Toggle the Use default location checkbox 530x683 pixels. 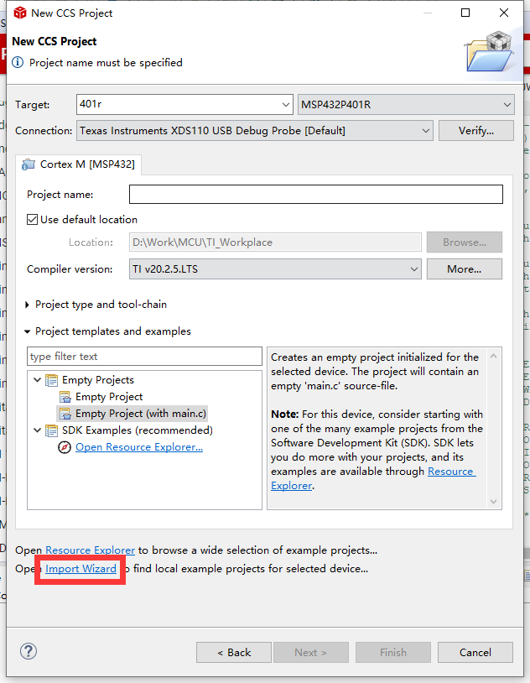click(x=32, y=219)
